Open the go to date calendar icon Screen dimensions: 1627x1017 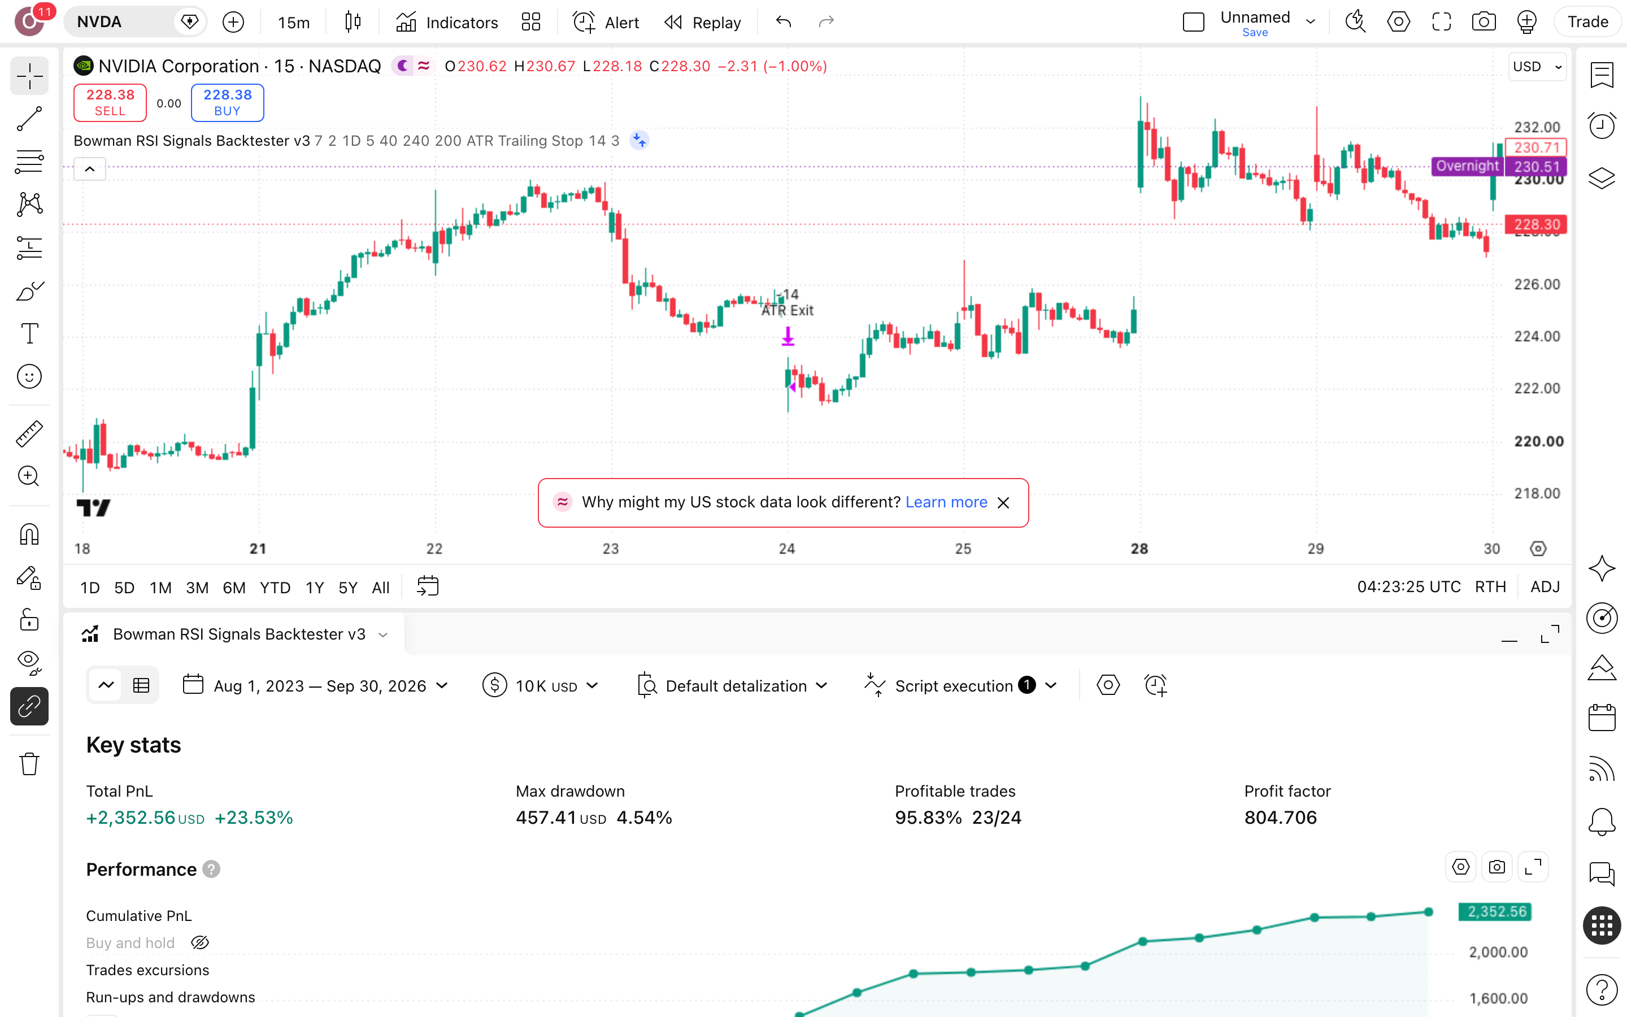coord(428,586)
